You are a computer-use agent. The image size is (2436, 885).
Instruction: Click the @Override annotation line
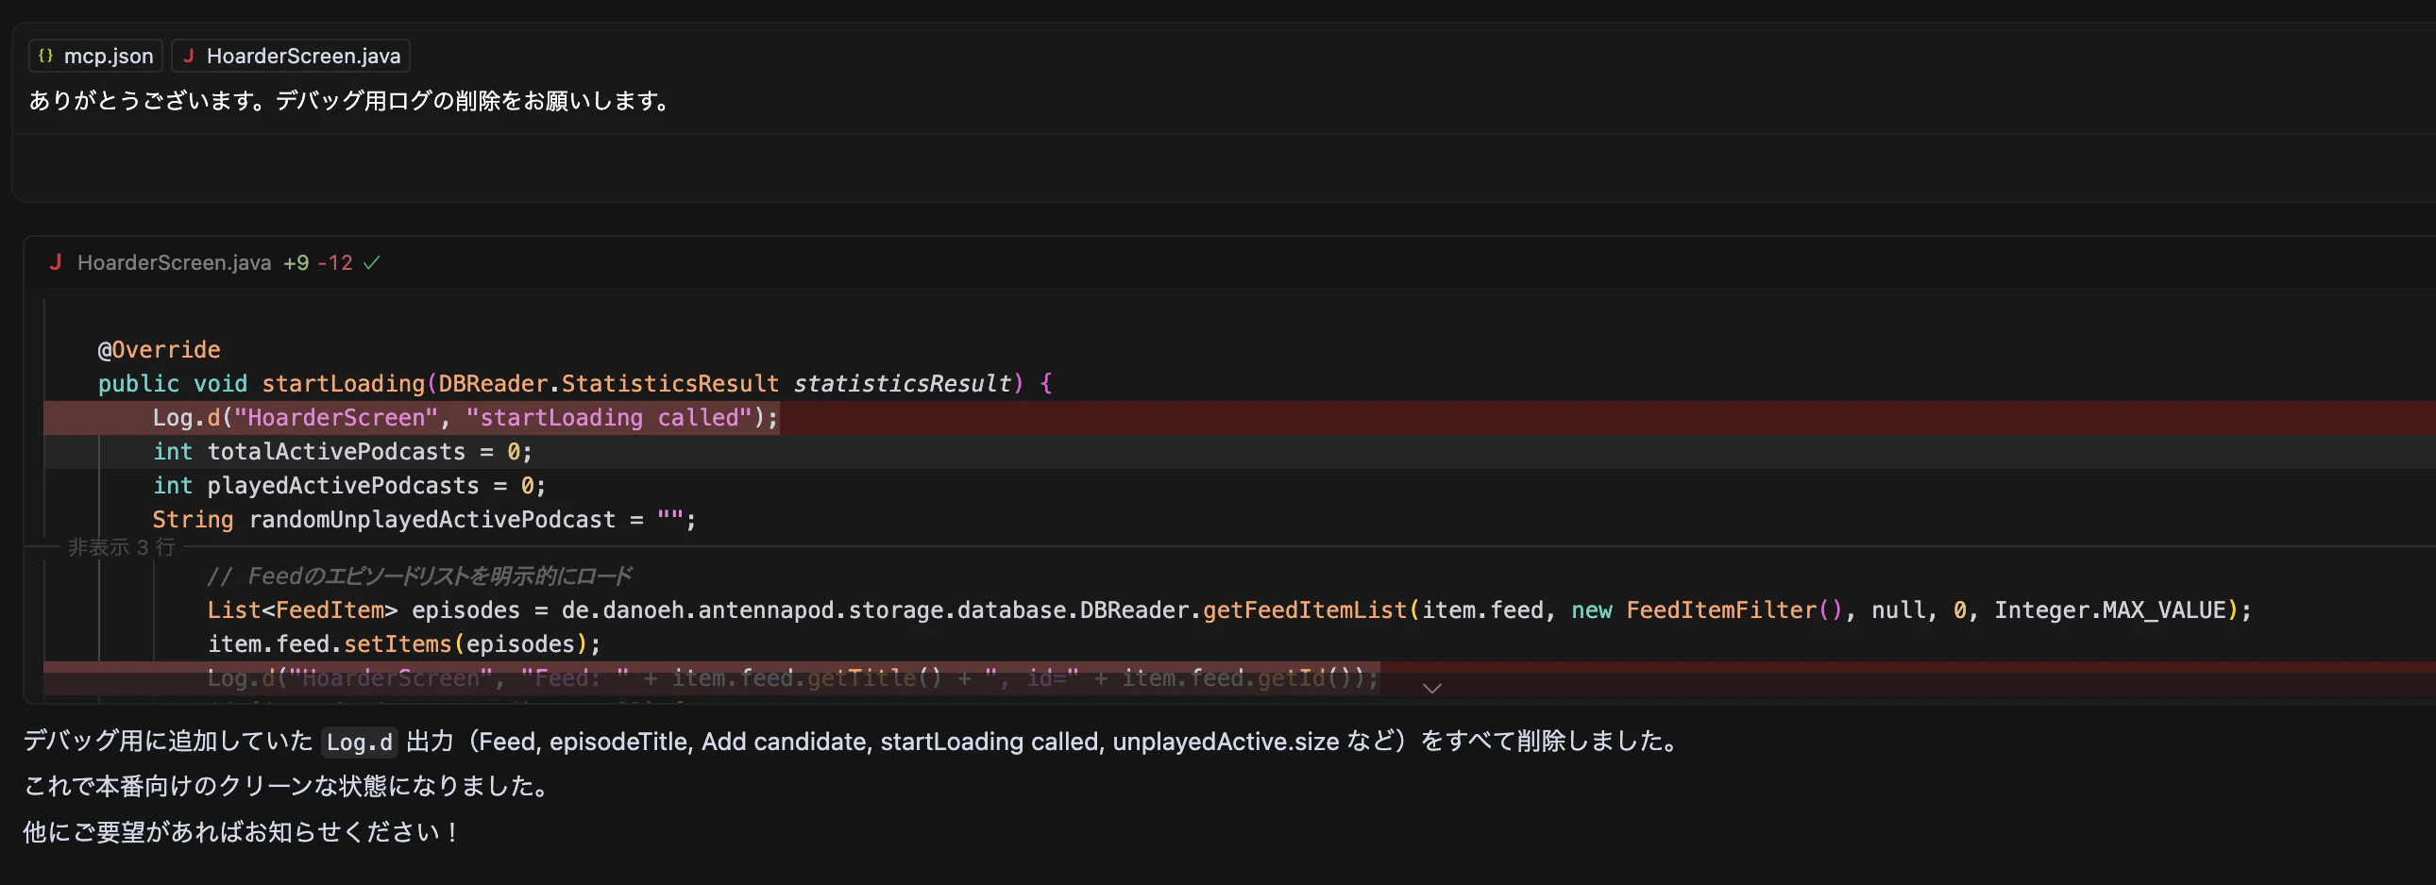(x=159, y=349)
